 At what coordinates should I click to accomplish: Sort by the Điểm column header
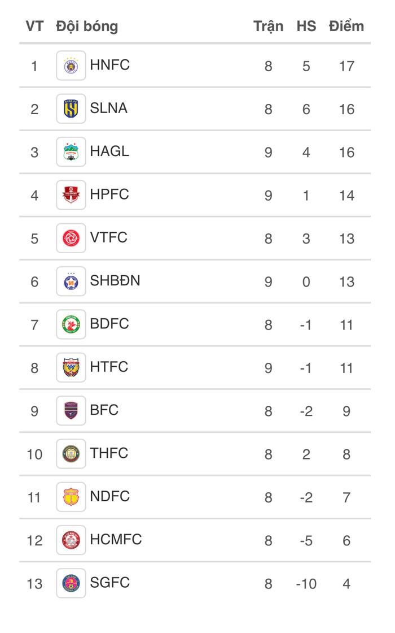coord(346,26)
